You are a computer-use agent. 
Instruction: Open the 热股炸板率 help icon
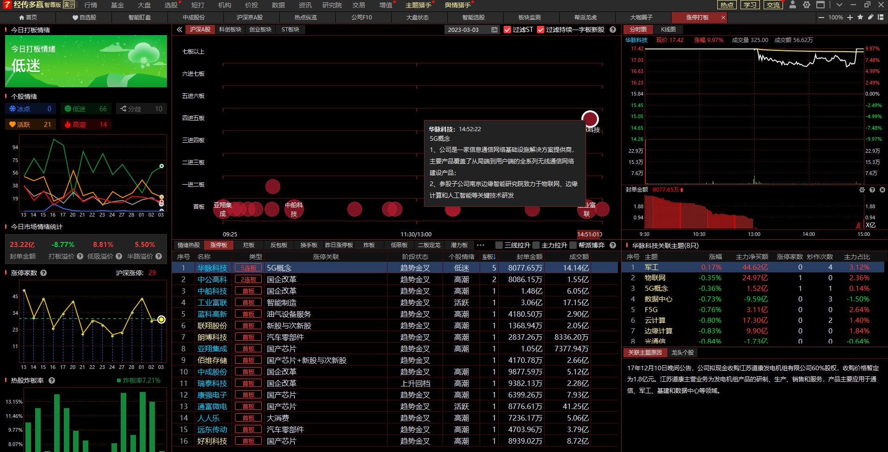[x=52, y=380]
